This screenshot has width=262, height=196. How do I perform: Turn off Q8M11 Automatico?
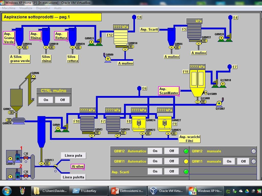pyautogui.click(x=172, y=161)
